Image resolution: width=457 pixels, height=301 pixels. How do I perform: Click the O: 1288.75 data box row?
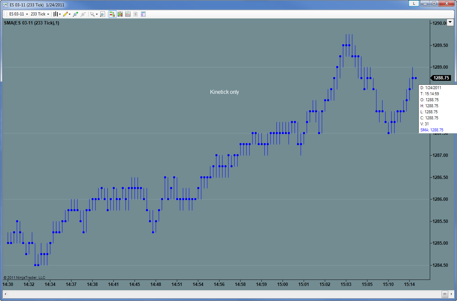429,100
